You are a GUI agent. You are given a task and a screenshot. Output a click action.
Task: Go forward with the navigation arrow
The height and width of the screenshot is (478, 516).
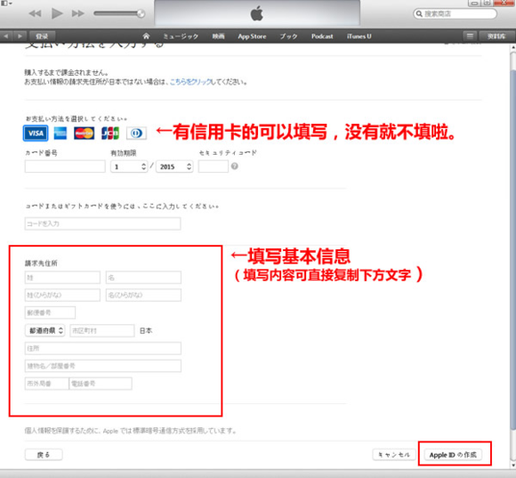pyautogui.click(x=20, y=36)
